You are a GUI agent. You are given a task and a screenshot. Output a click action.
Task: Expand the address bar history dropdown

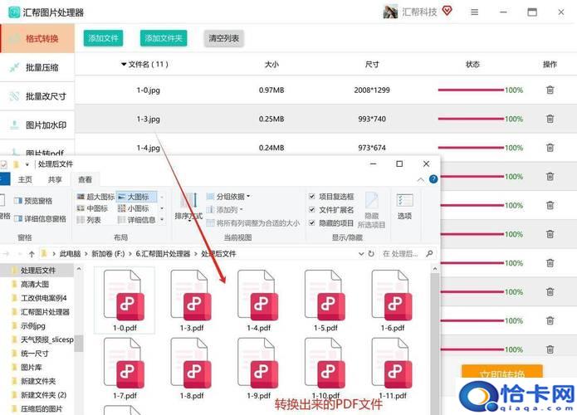361,254
